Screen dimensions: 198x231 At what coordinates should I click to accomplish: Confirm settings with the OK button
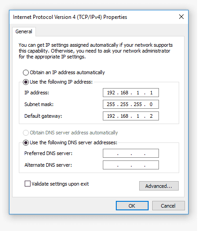pos(132,206)
